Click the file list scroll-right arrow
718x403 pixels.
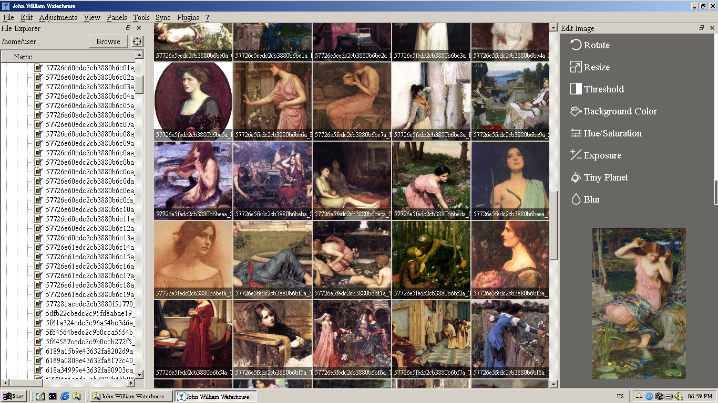pos(131,383)
